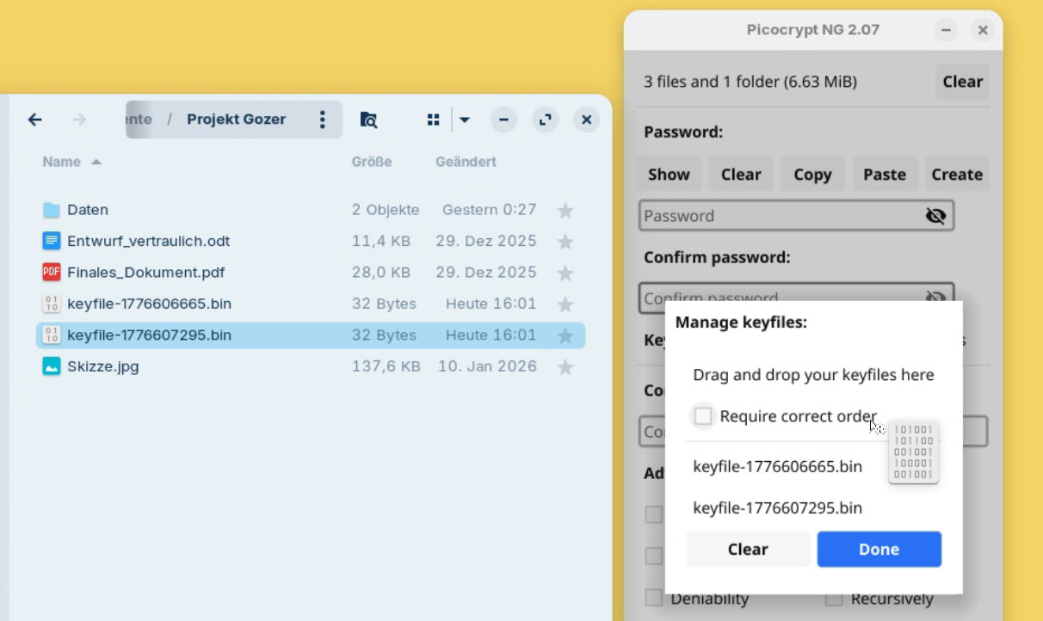Viewport: 1043px width, 621px height.
Task: Select Projekt Gozer breadcrumb
Action: click(236, 120)
